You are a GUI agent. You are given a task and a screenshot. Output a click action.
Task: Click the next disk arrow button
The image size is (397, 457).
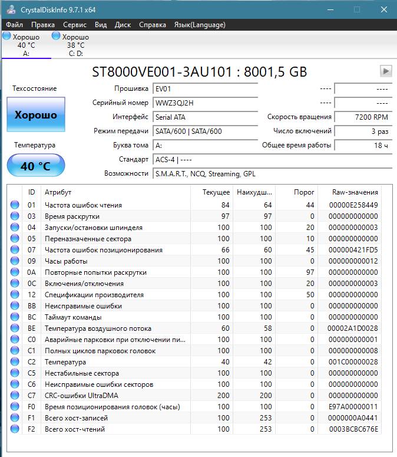[x=386, y=71]
